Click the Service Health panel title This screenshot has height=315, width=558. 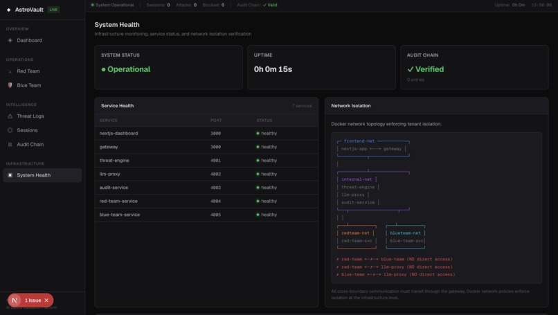point(118,106)
